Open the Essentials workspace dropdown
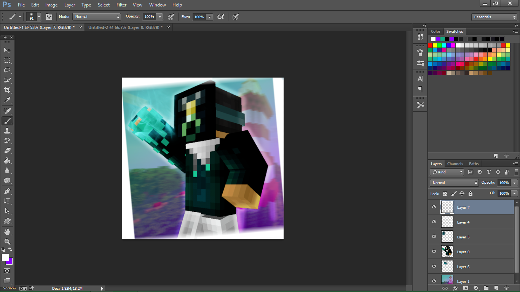Viewport: 520px width, 292px height. tap(494, 17)
